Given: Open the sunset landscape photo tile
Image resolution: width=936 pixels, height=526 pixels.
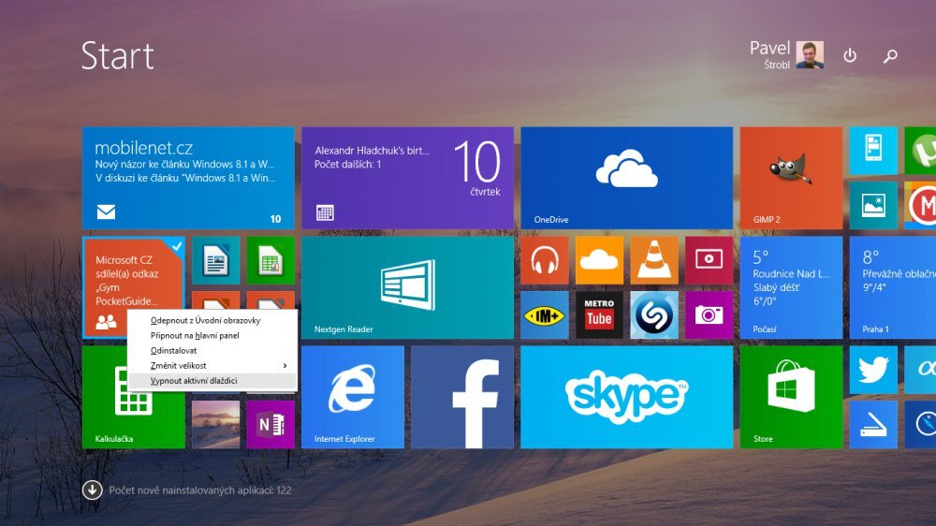Looking at the screenshot, I should (x=215, y=425).
